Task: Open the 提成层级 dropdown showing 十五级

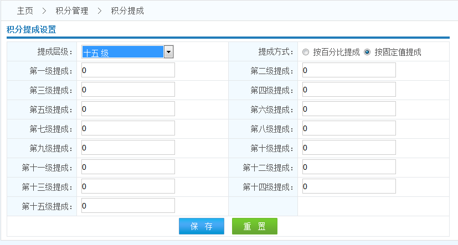Action: [128, 52]
